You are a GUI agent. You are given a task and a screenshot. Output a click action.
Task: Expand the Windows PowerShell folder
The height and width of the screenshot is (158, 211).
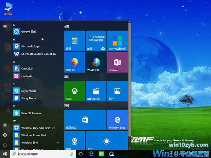click(x=58, y=135)
